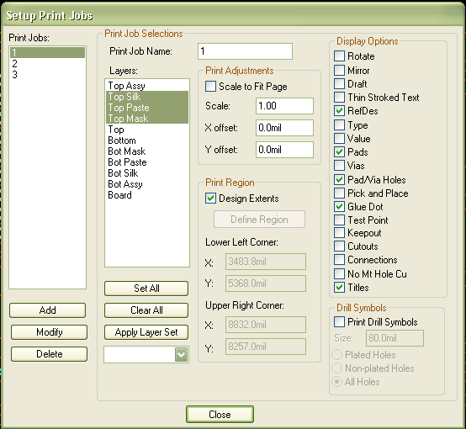Tick the Type checkbox
The image size is (466, 429).
(x=339, y=125)
